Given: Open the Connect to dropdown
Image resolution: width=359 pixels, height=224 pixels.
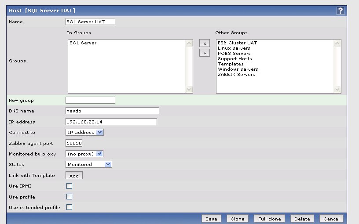Looking at the screenshot, I should tap(85, 132).
